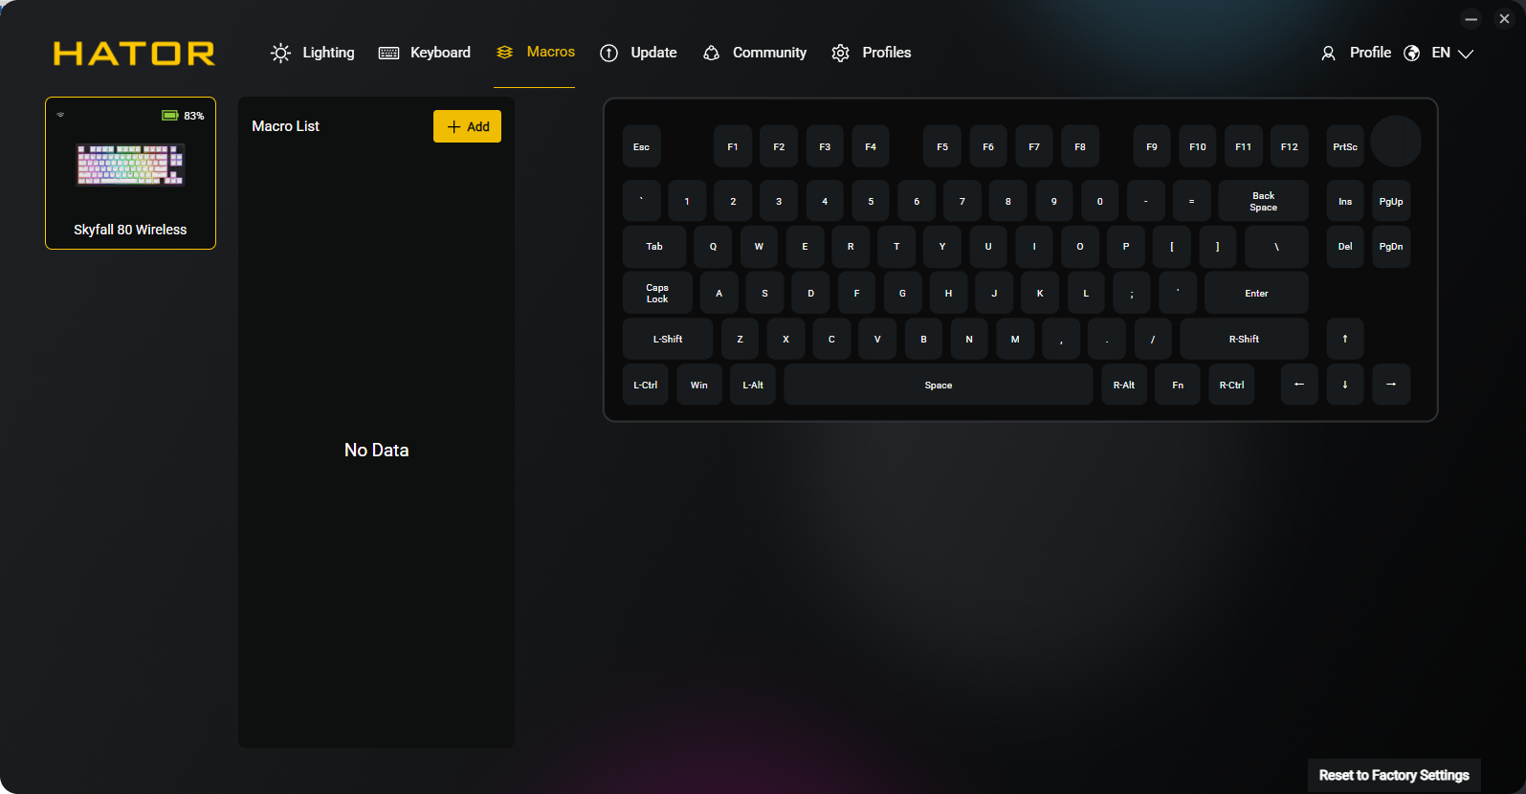
Task: Click the Macros stack icon
Action: pyautogui.click(x=505, y=53)
